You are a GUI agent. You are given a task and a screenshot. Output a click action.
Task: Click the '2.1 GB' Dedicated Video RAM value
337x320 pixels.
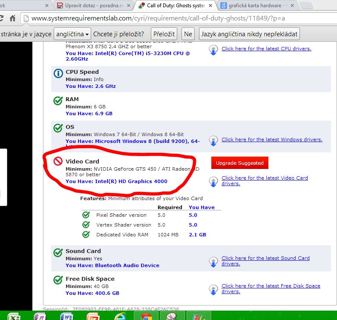pyautogui.click(x=198, y=235)
